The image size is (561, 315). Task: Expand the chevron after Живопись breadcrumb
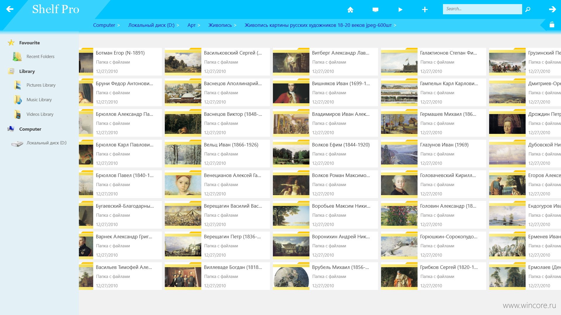[235, 25]
